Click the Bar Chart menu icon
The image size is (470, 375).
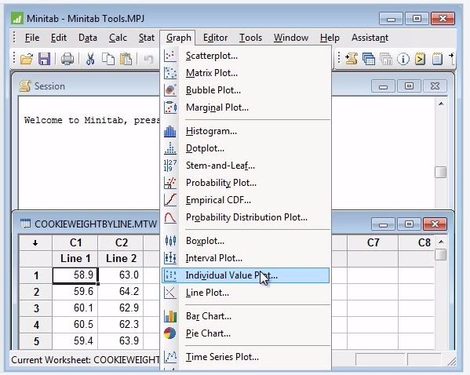click(x=170, y=316)
